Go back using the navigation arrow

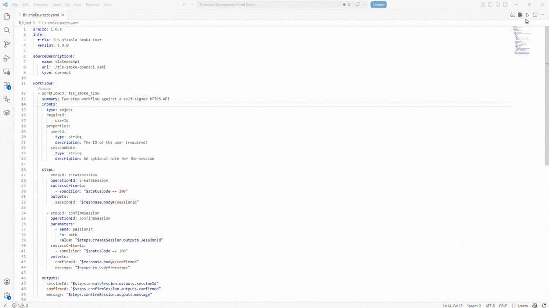coord(184,5)
